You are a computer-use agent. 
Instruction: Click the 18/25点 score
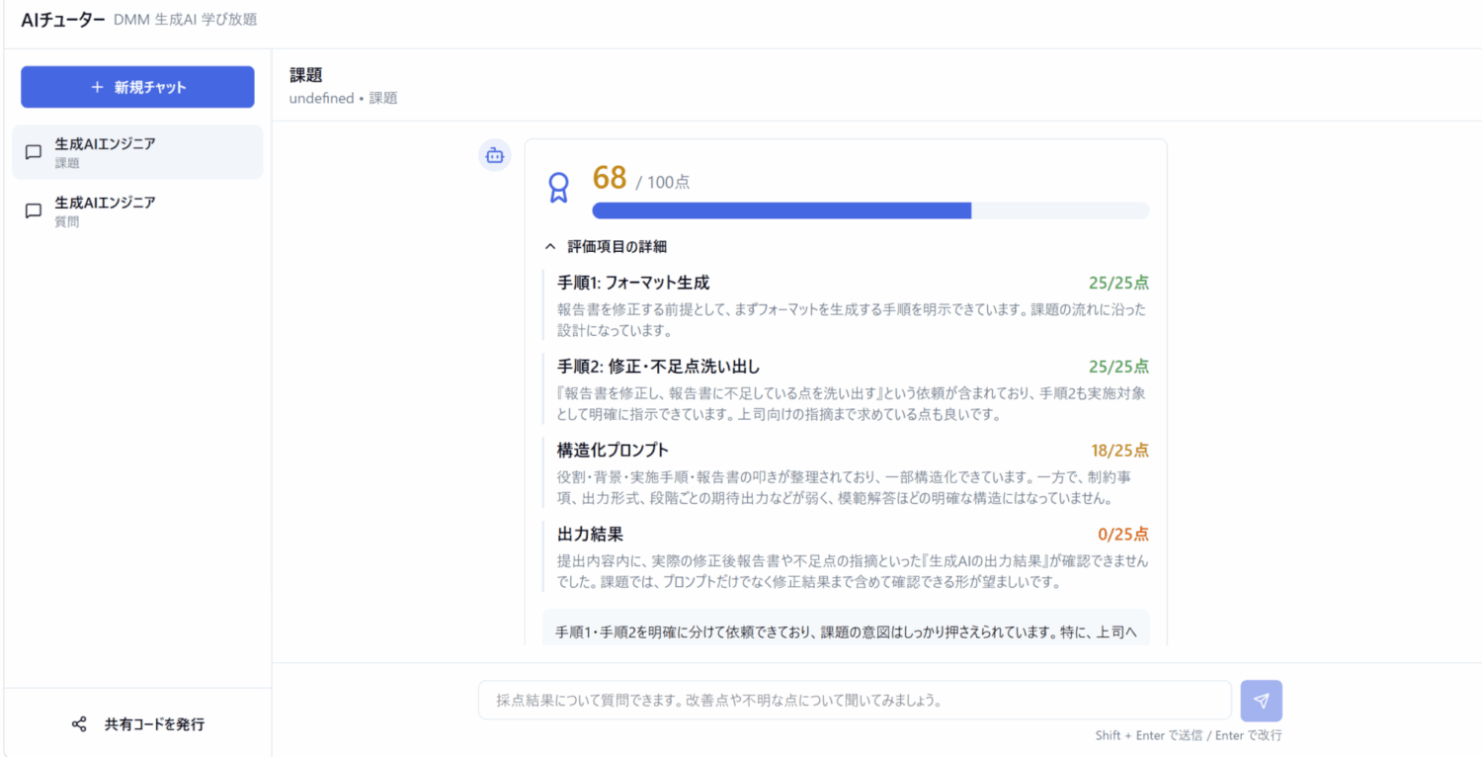point(1120,451)
